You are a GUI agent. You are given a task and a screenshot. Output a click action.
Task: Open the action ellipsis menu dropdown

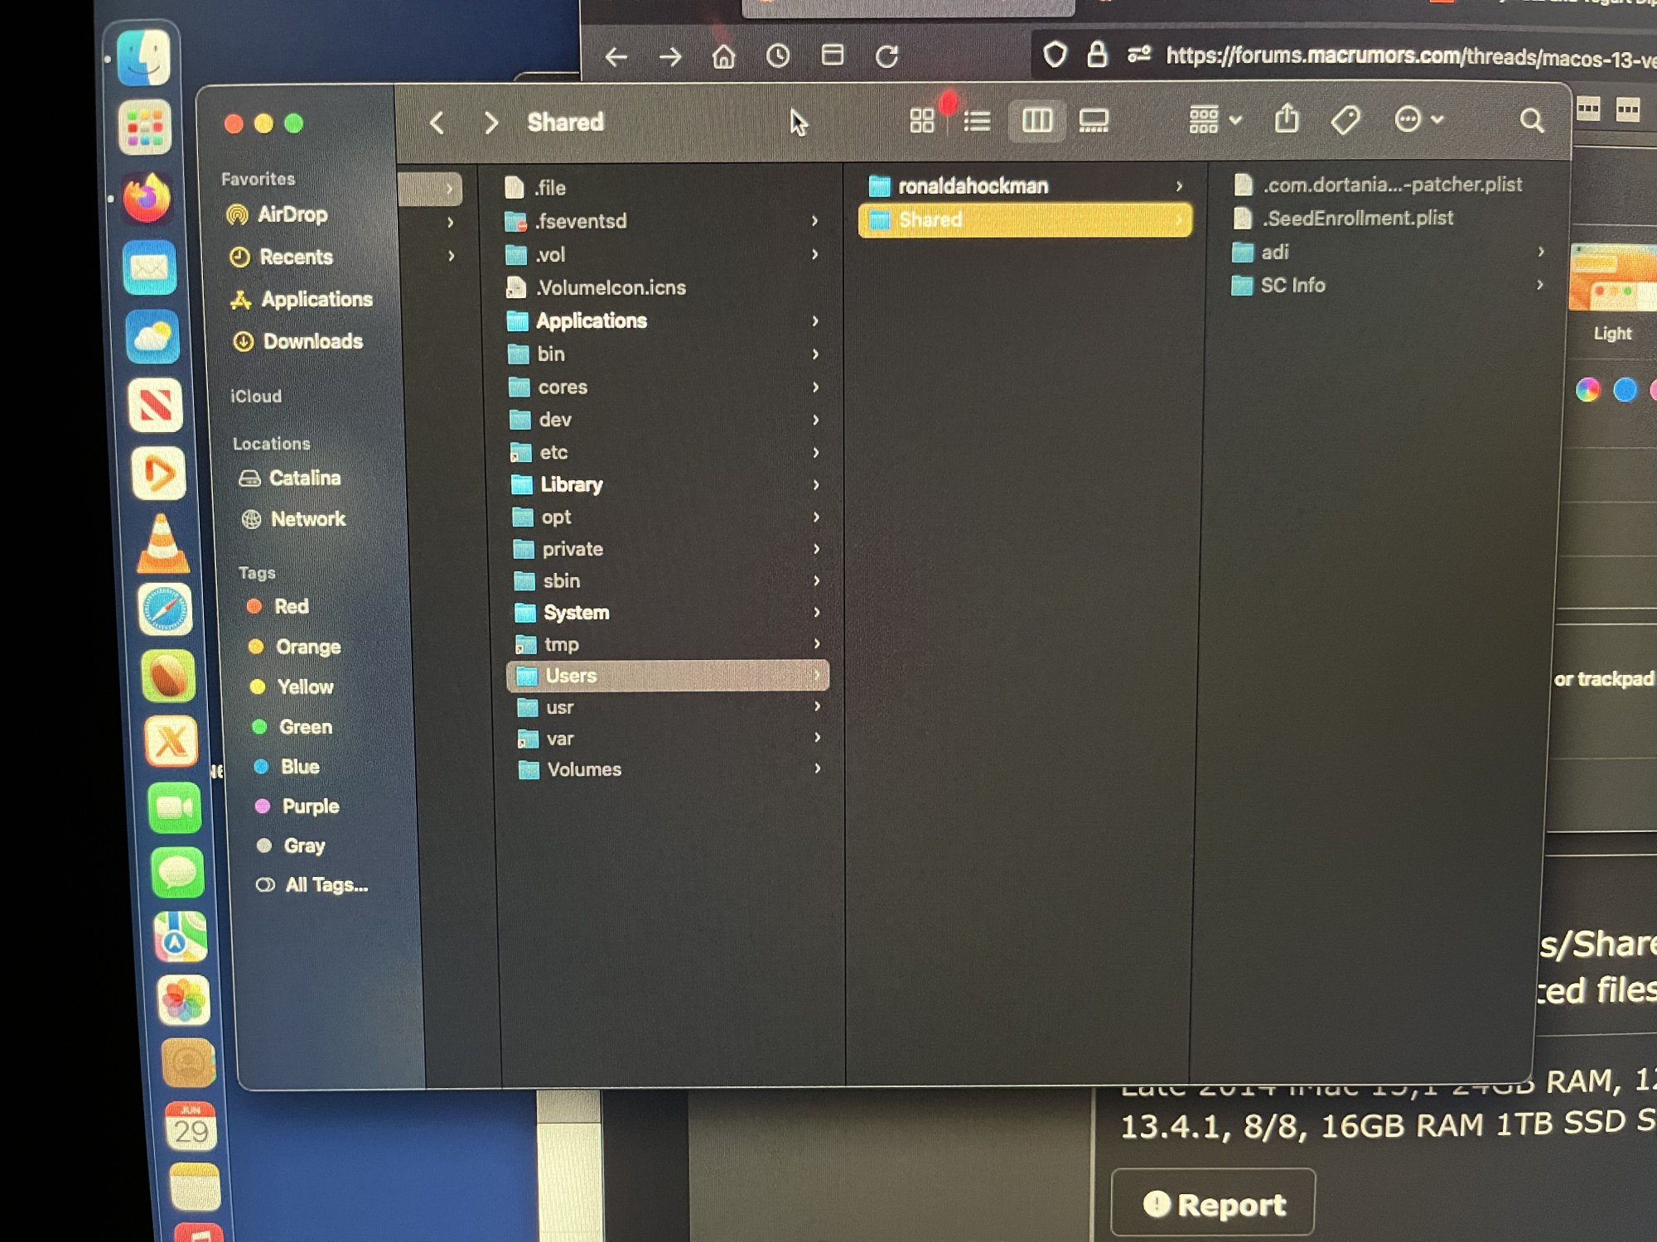(x=1418, y=119)
